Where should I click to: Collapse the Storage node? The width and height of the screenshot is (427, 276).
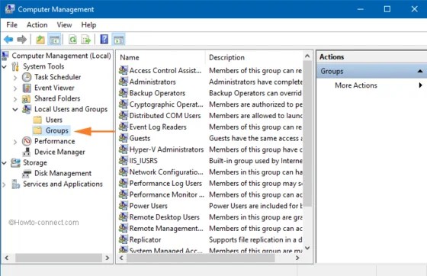pos(5,162)
